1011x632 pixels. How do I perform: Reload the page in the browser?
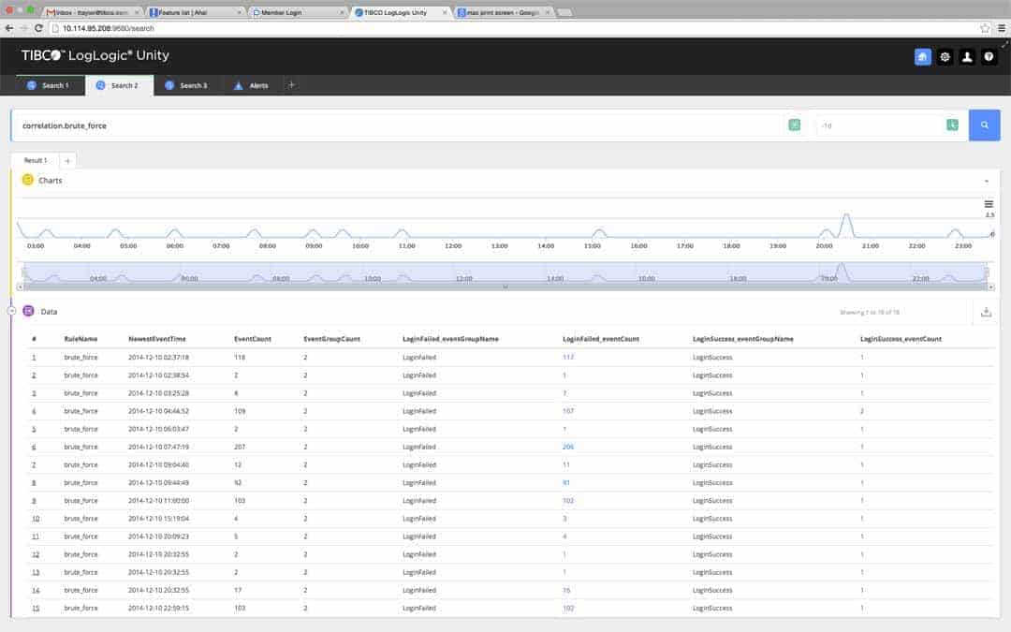[38, 28]
